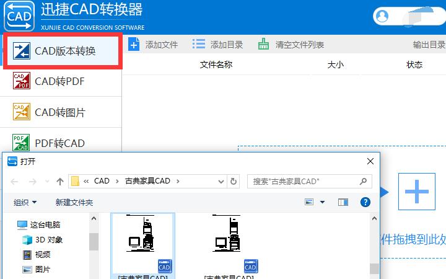Click the large plus add-file box
Image resolution: width=446 pixels, height=279 pixels.
[417, 192]
